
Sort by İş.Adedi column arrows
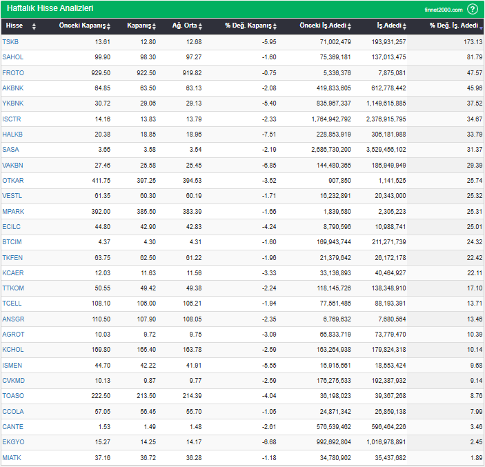(404, 26)
